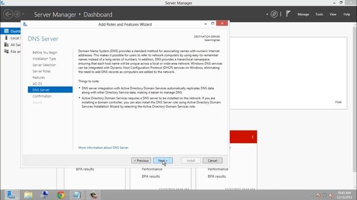Click the tray icon beside the clock
357x200 pixels.
tap(331, 195)
